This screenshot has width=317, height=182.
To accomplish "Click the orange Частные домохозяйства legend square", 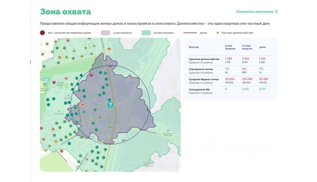I will point(218,33).
